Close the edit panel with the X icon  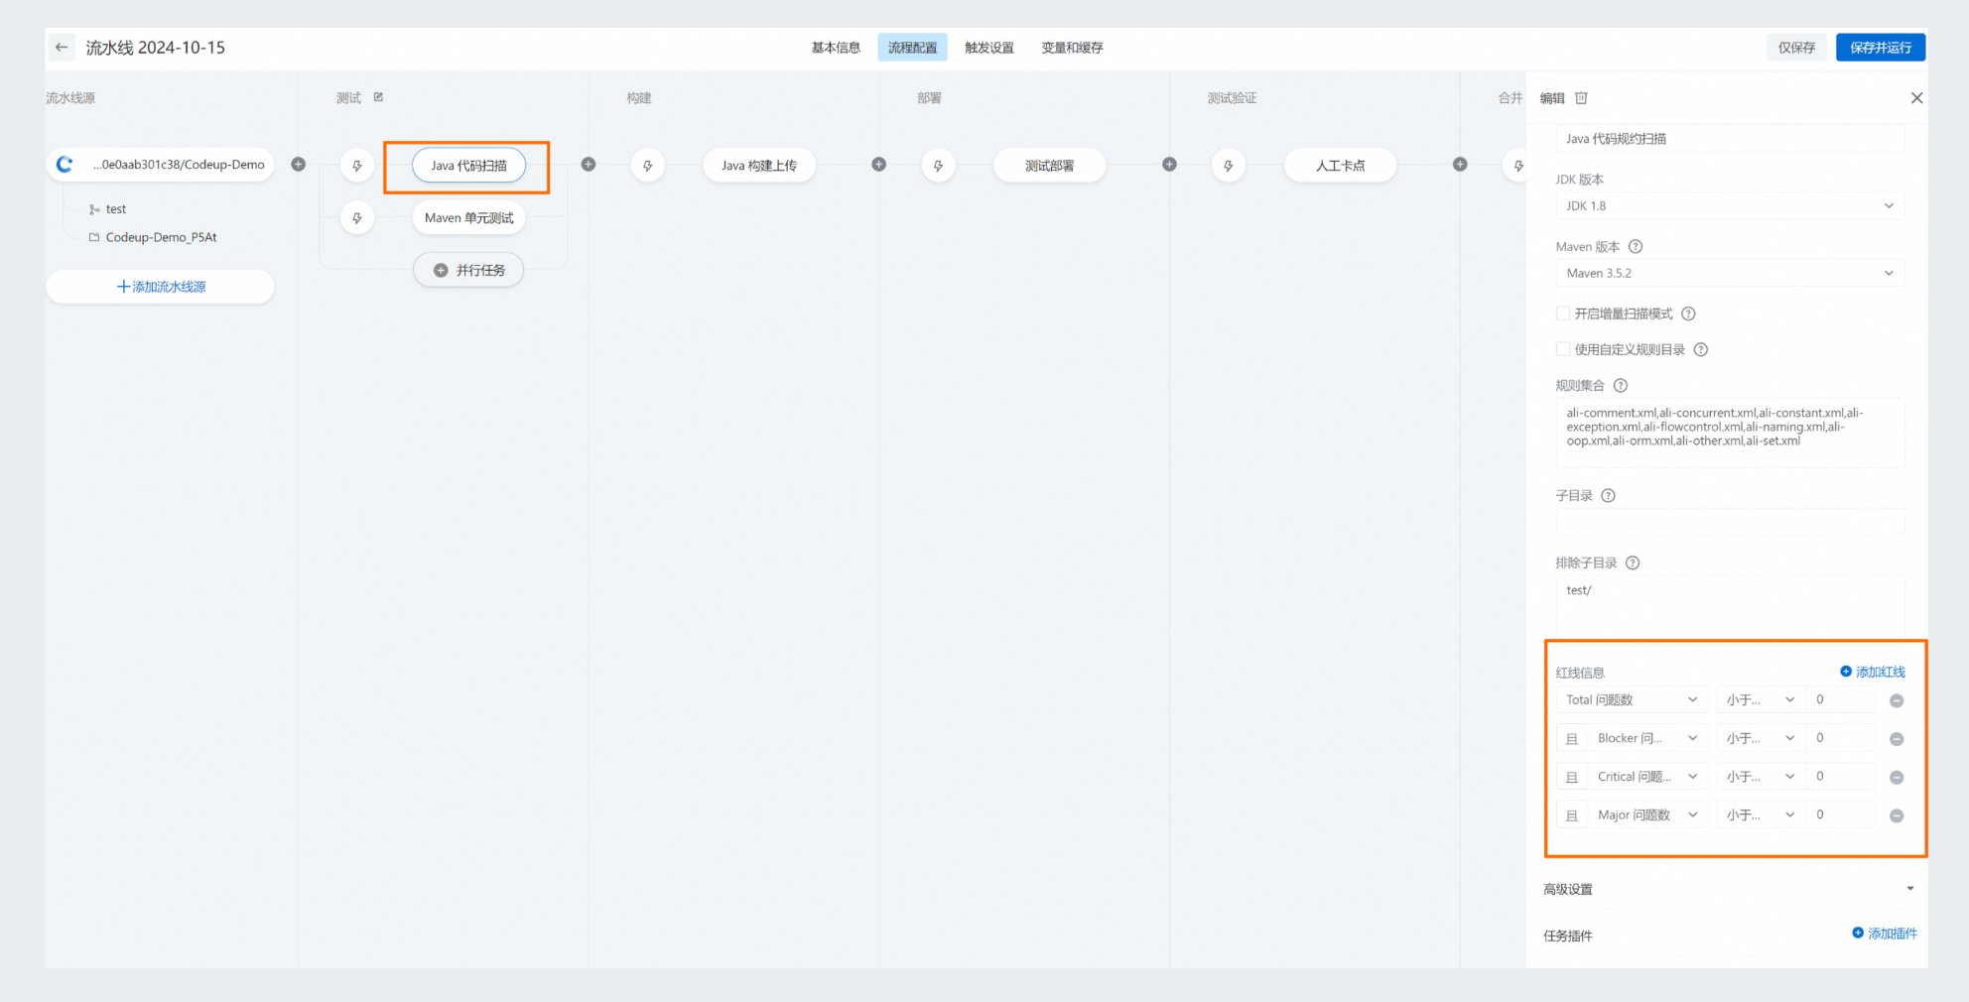[x=1916, y=98]
